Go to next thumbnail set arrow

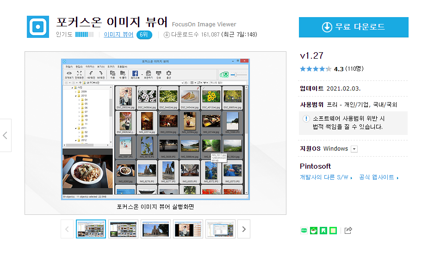244,229
